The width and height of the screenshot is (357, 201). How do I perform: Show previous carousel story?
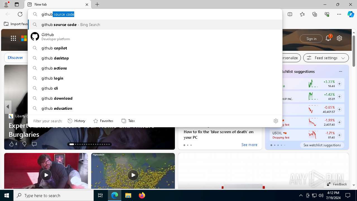tap(8, 107)
